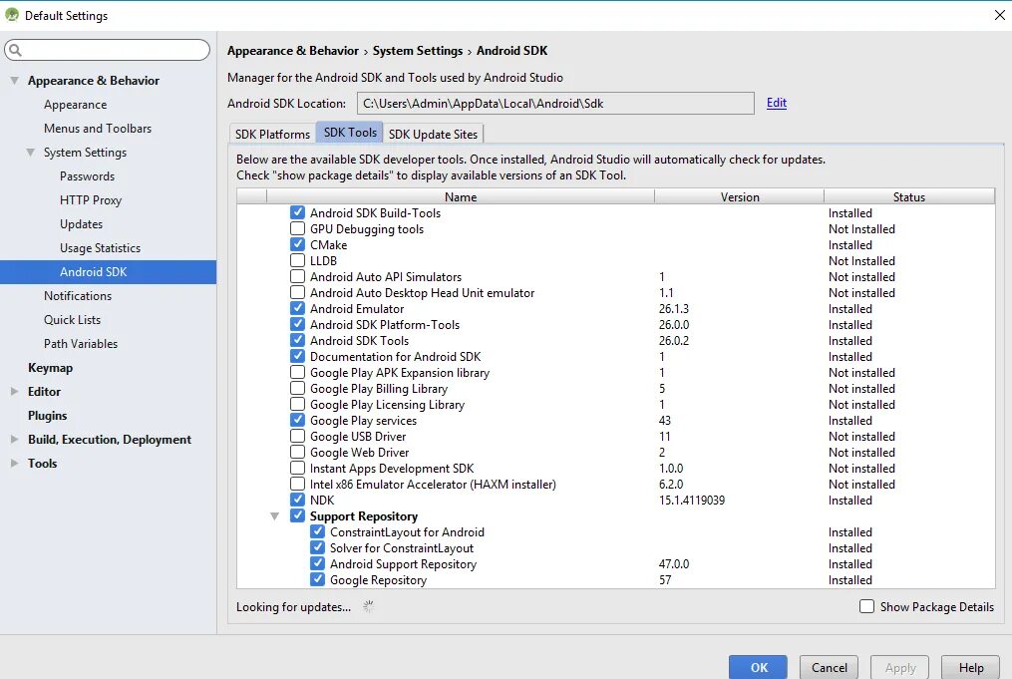Check Android Auto API Simulators

(x=297, y=276)
